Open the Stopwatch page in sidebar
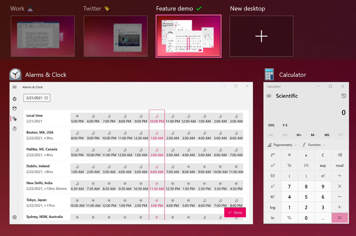Image resolution: width=356 pixels, height=236 pixels. [15, 129]
